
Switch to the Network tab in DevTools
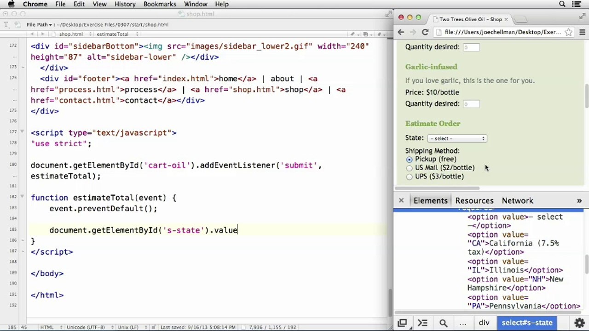517,200
